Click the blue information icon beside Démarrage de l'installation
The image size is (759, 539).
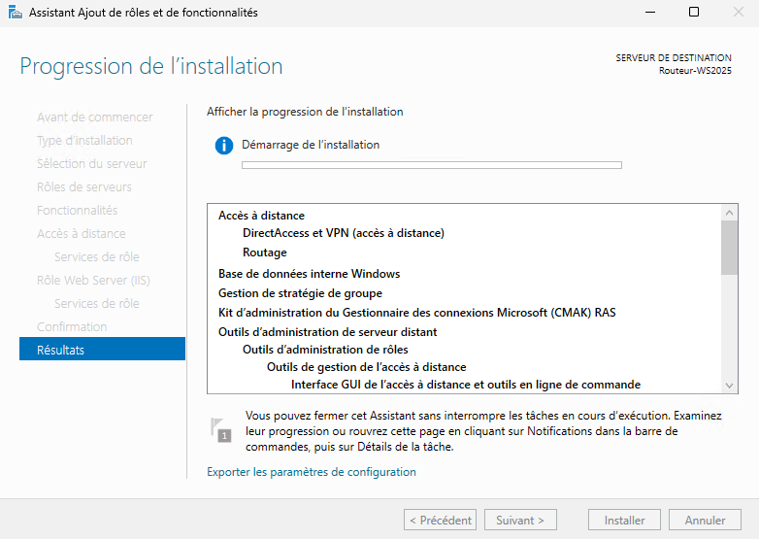coord(224,146)
